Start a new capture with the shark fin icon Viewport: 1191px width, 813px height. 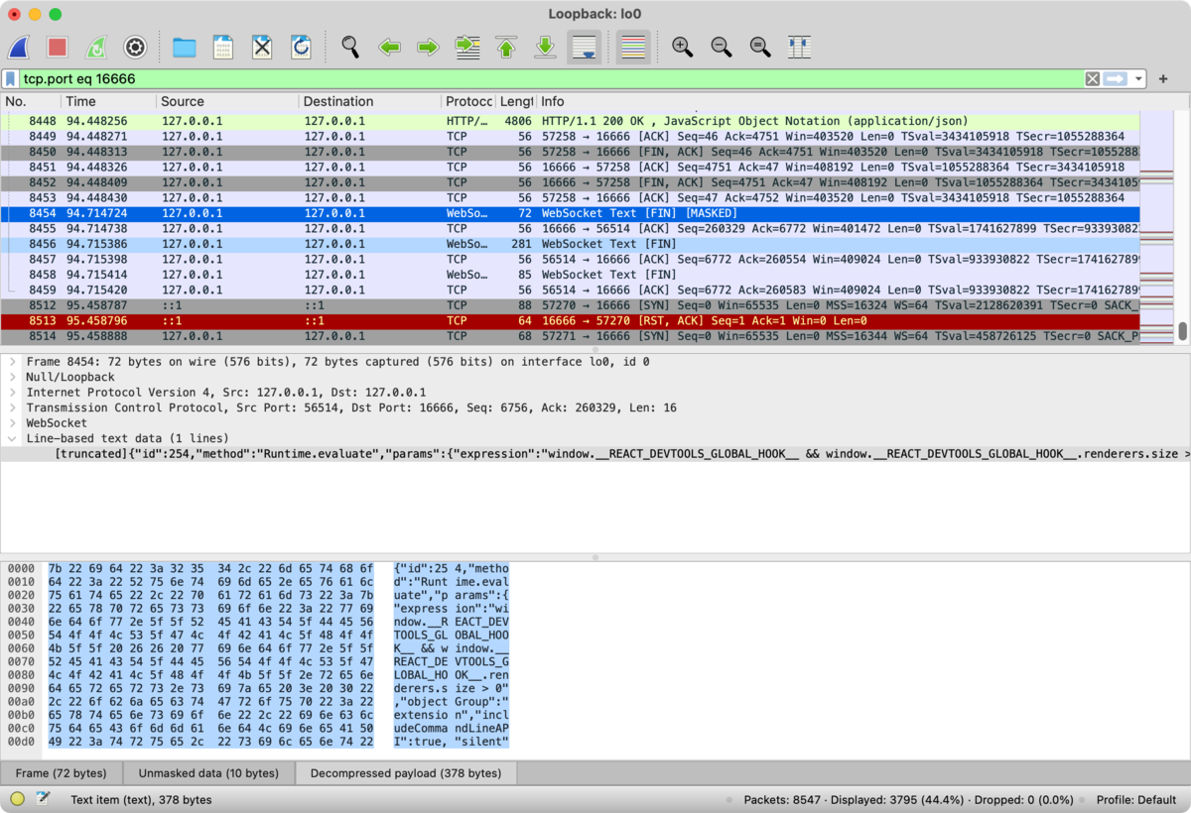20,47
